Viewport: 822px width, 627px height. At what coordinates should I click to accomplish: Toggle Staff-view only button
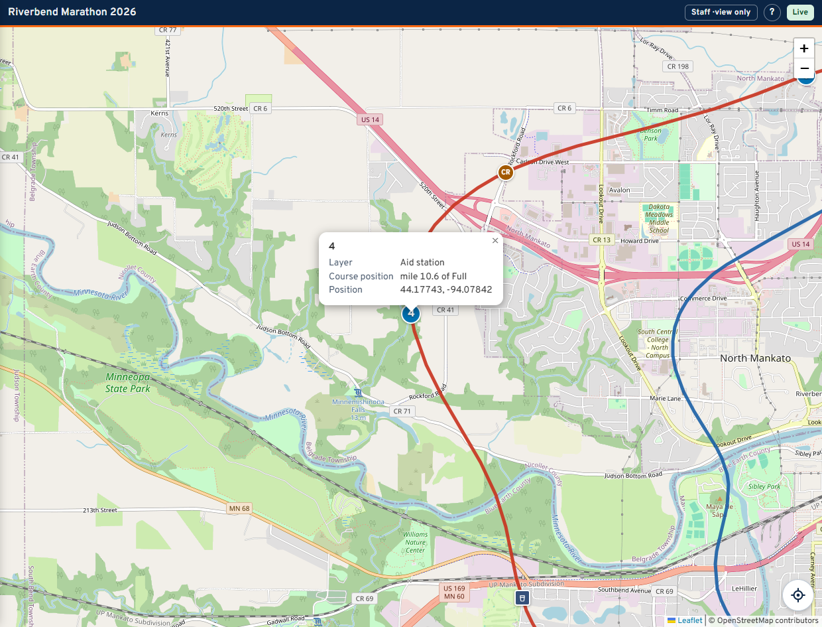pyautogui.click(x=721, y=12)
